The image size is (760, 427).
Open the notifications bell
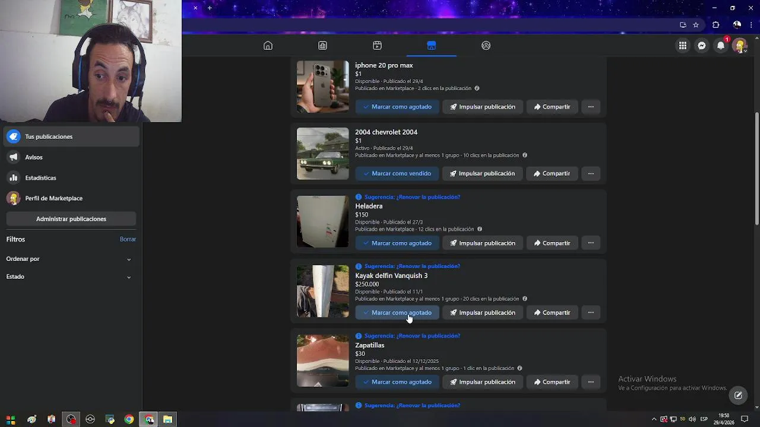pyautogui.click(x=721, y=46)
